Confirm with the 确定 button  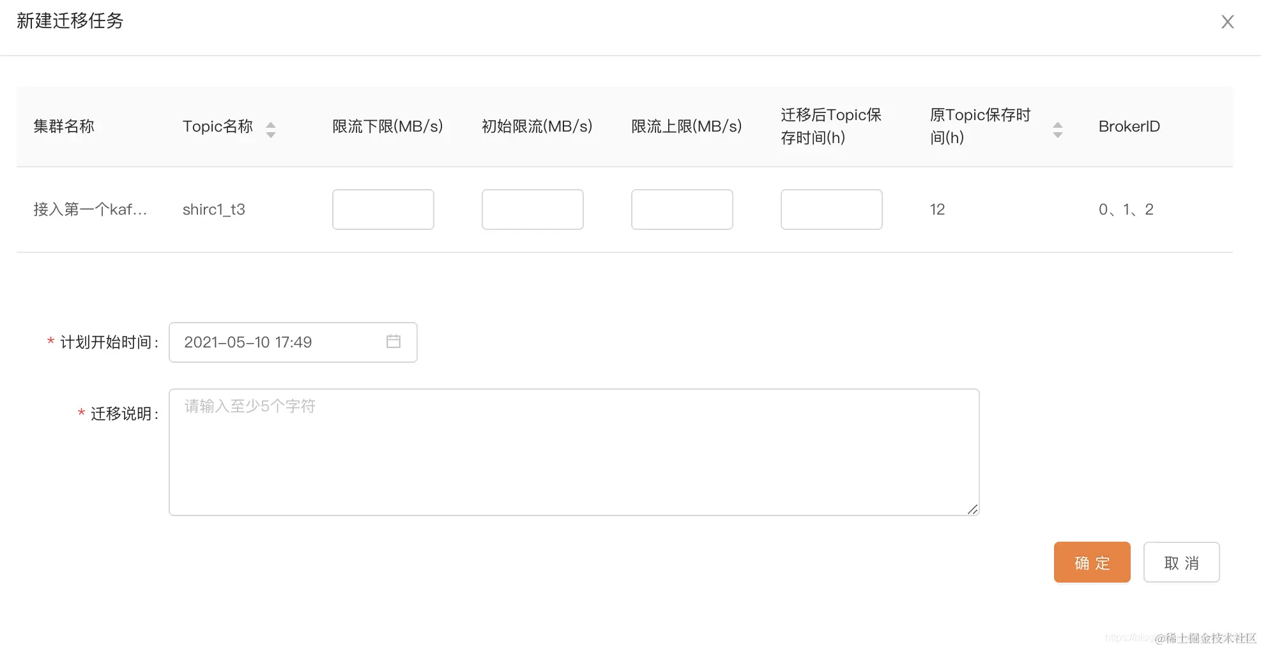coord(1092,562)
